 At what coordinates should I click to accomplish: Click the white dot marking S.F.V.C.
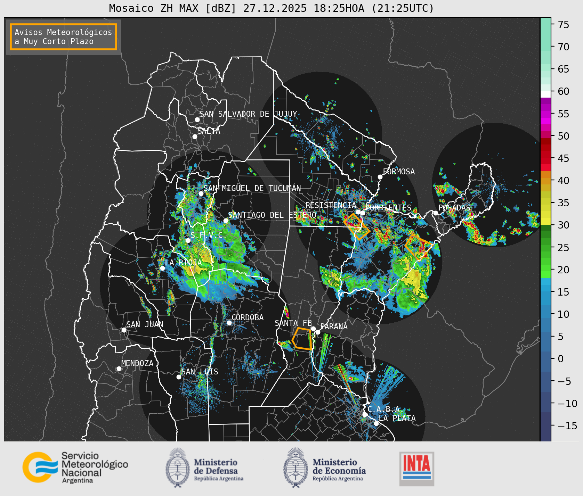tap(188, 240)
